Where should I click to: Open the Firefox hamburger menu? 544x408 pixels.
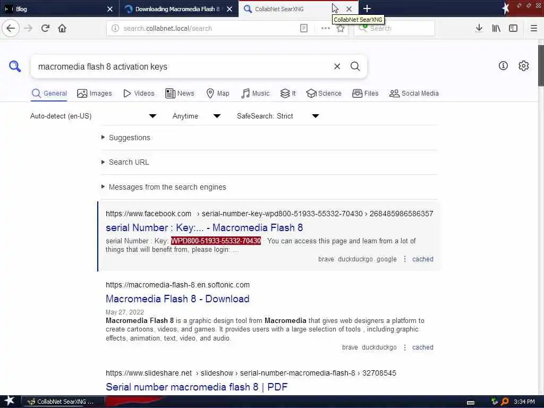[534, 28]
